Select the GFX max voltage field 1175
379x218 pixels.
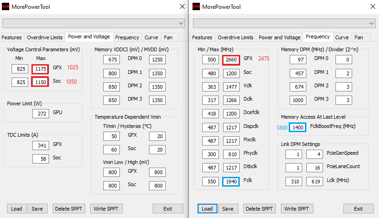tap(40, 69)
